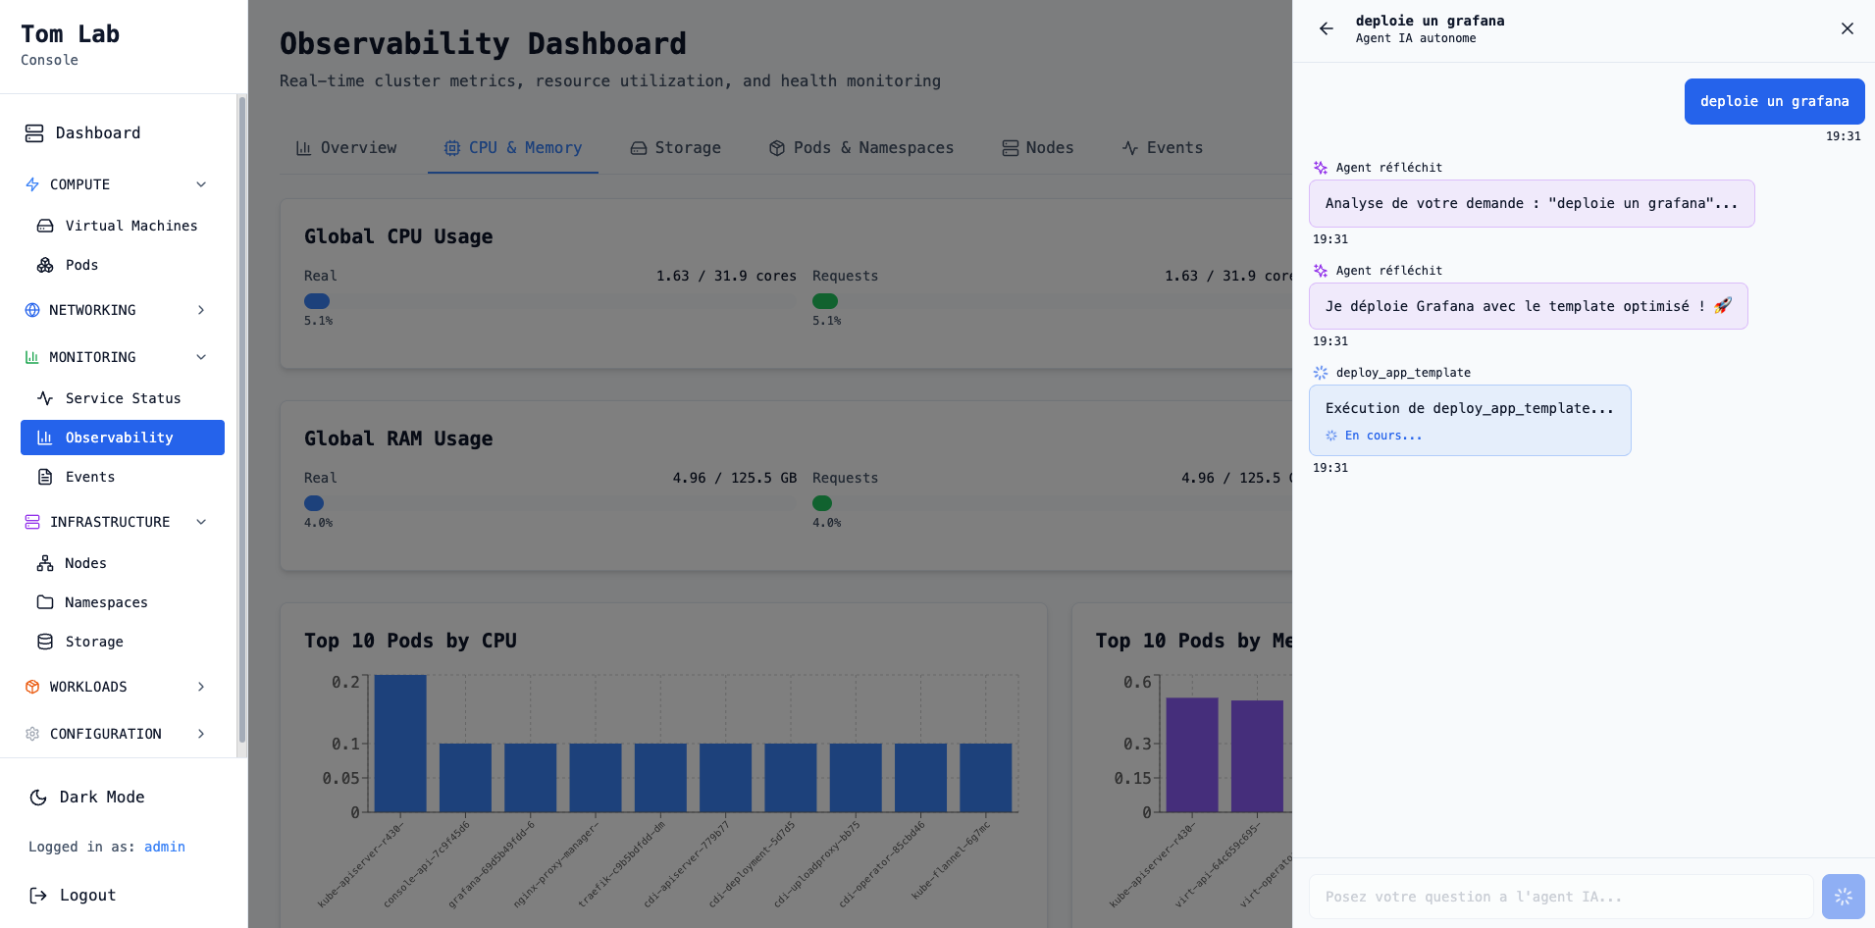Click the Storage database icon in sidebar
The height and width of the screenshot is (928, 1875).
pos(45,642)
